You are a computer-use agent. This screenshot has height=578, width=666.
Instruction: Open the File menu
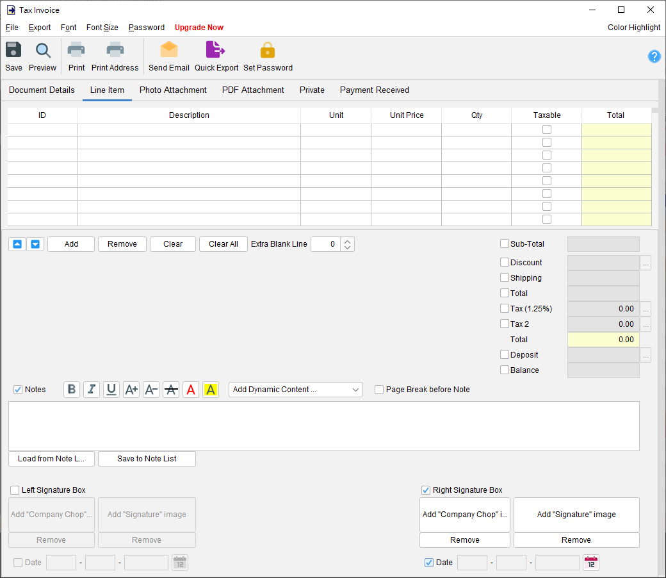pyautogui.click(x=12, y=27)
